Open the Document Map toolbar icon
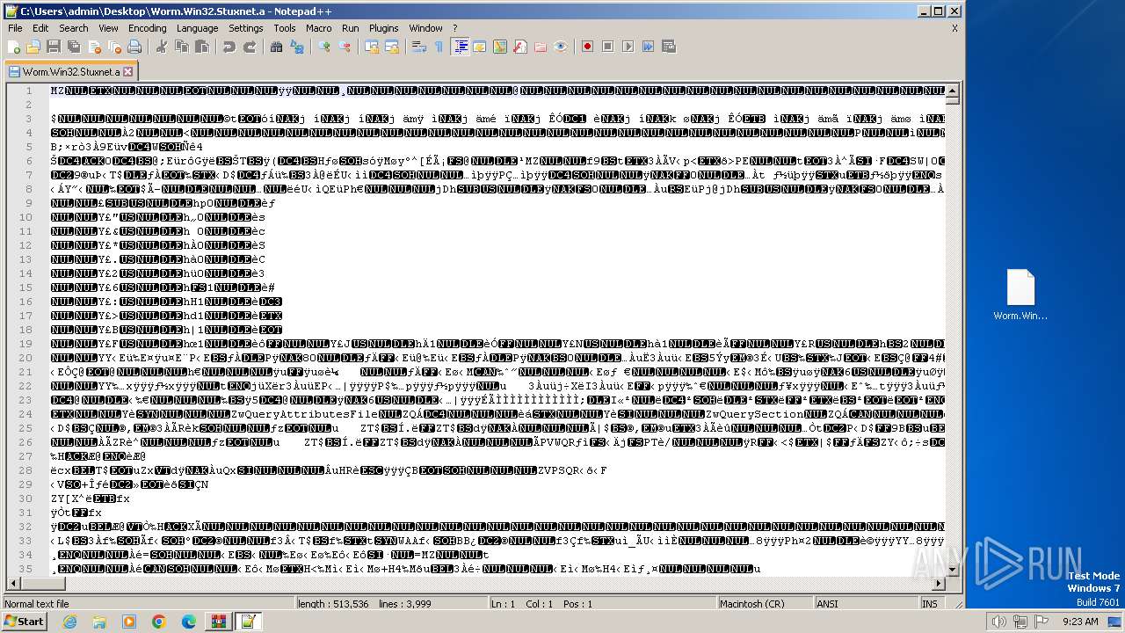The image size is (1125, 633). [x=500, y=47]
